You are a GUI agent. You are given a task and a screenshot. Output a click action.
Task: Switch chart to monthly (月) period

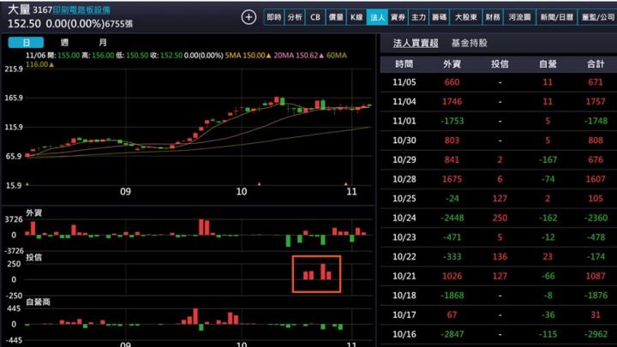click(103, 42)
